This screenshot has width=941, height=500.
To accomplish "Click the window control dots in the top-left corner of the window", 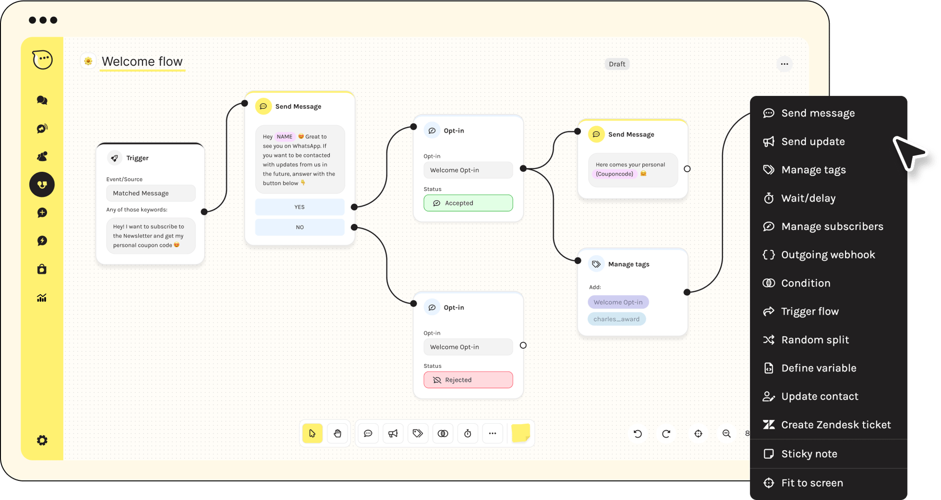I will click(x=43, y=20).
